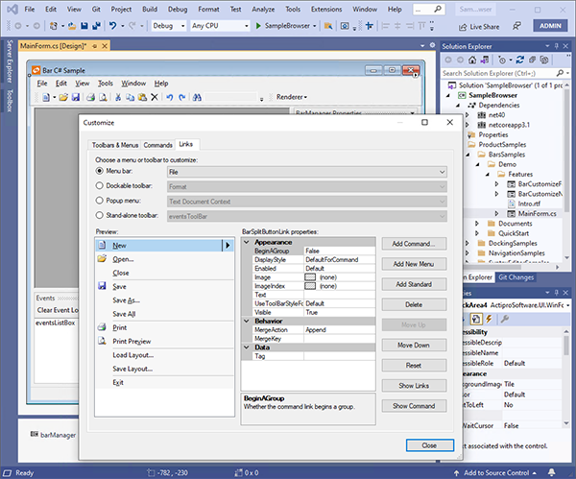The height and width of the screenshot is (479, 576).
Task: Click the Home icon in Solution Explorer
Action: [472, 60]
